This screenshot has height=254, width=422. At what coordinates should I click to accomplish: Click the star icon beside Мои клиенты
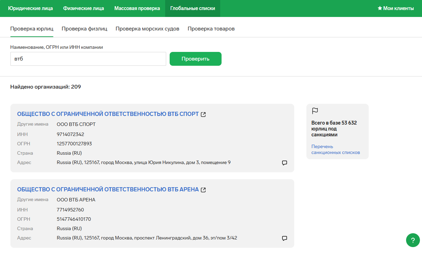pyautogui.click(x=379, y=8)
